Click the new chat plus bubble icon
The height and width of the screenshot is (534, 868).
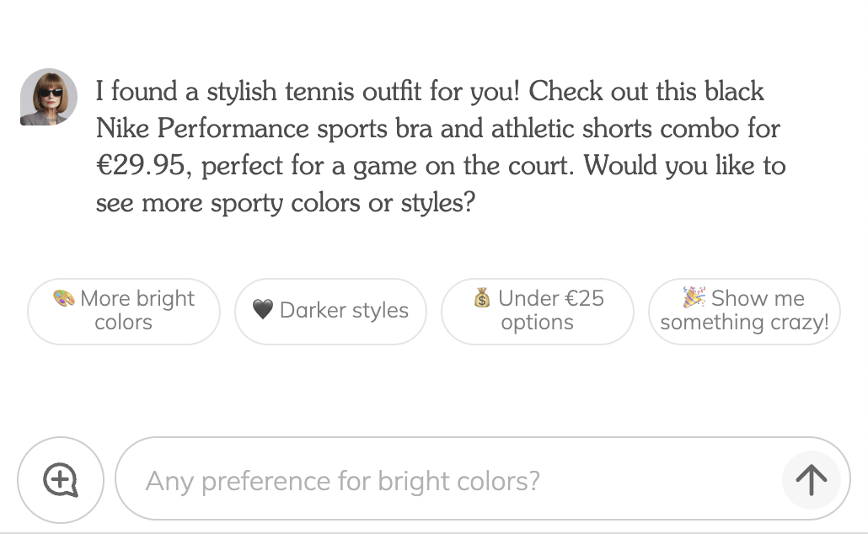click(61, 480)
